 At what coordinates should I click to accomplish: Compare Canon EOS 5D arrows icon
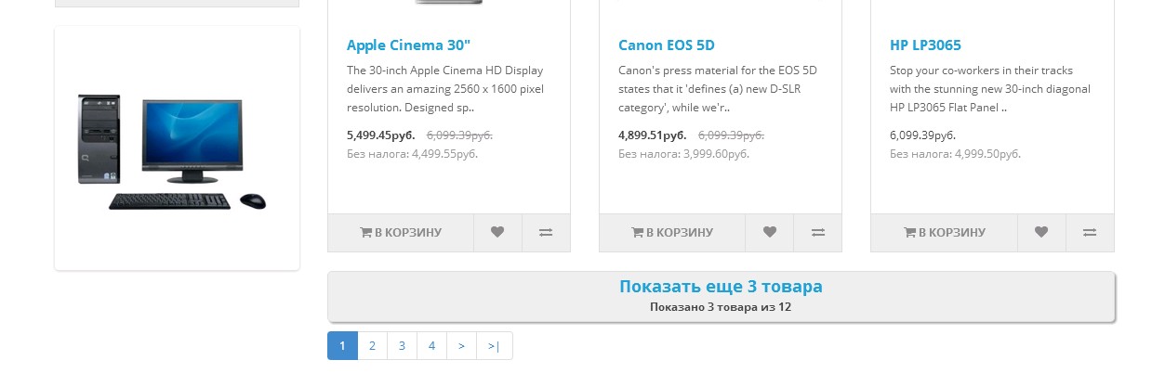coord(817,233)
